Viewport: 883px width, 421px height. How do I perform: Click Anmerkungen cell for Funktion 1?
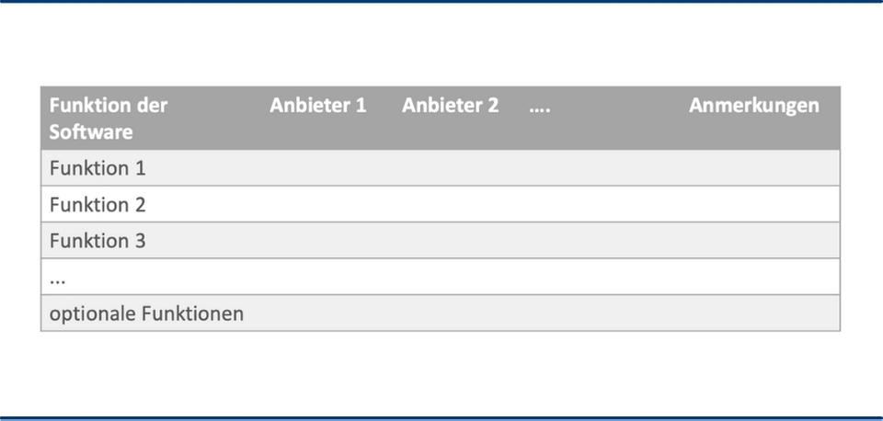click(761, 167)
